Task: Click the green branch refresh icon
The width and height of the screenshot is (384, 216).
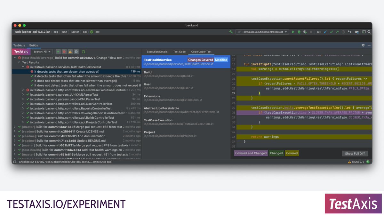Action: coord(84,52)
